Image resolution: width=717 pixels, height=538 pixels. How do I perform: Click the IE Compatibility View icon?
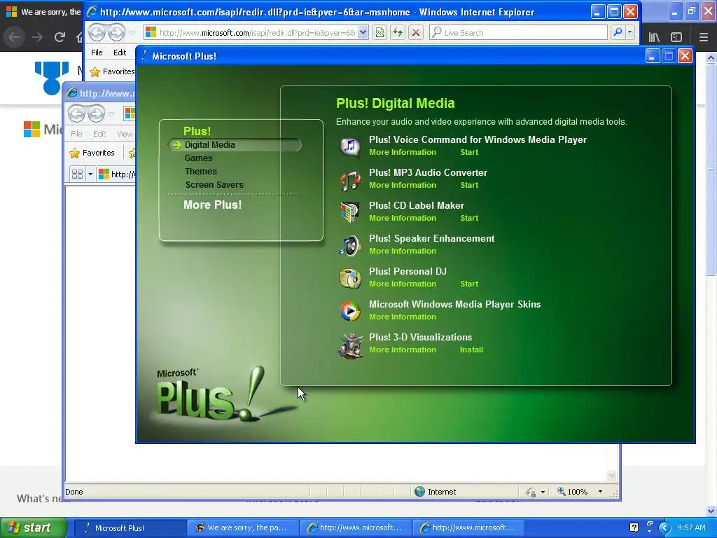[x=380, y=32]
